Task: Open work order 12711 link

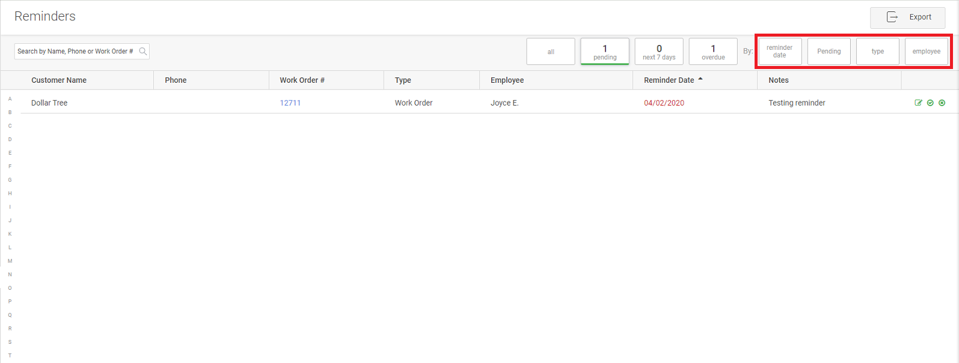Action: (x=290, y=103)
